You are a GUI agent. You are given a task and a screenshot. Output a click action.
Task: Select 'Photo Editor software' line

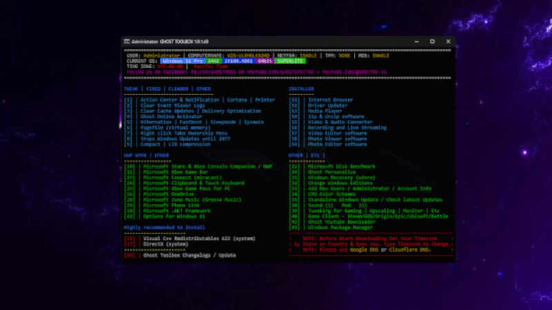pyautogui.click(x=328, y=145)
